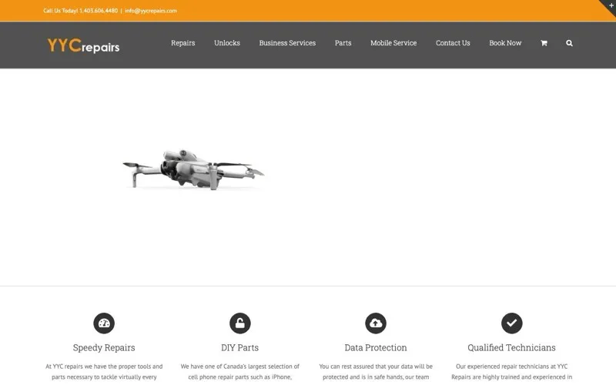Open the Business Services menu
The height and width of the screenshot is (385, 616).
[x=287, y=43]
